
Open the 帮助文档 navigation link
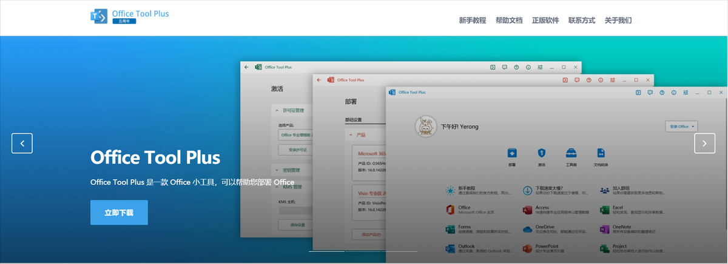(x=509, y=20)
